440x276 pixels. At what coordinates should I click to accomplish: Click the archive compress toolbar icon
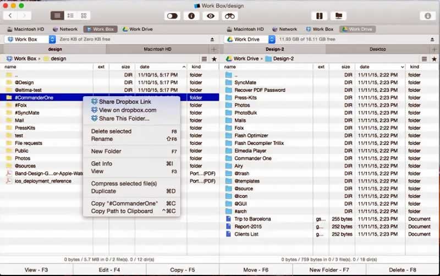(x=319, y=16)
